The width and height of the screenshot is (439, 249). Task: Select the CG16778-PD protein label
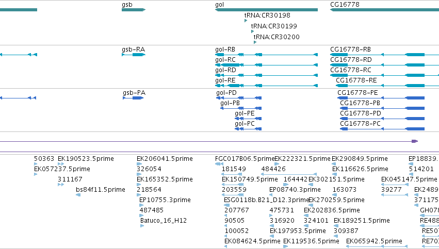[361, 113]
